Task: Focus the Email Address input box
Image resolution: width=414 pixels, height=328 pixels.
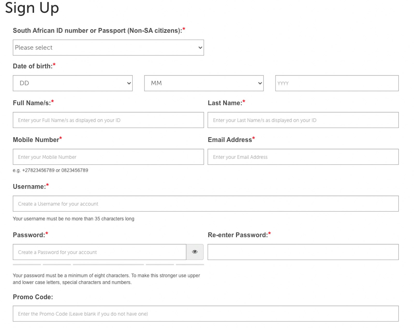Action: [303, 157]
